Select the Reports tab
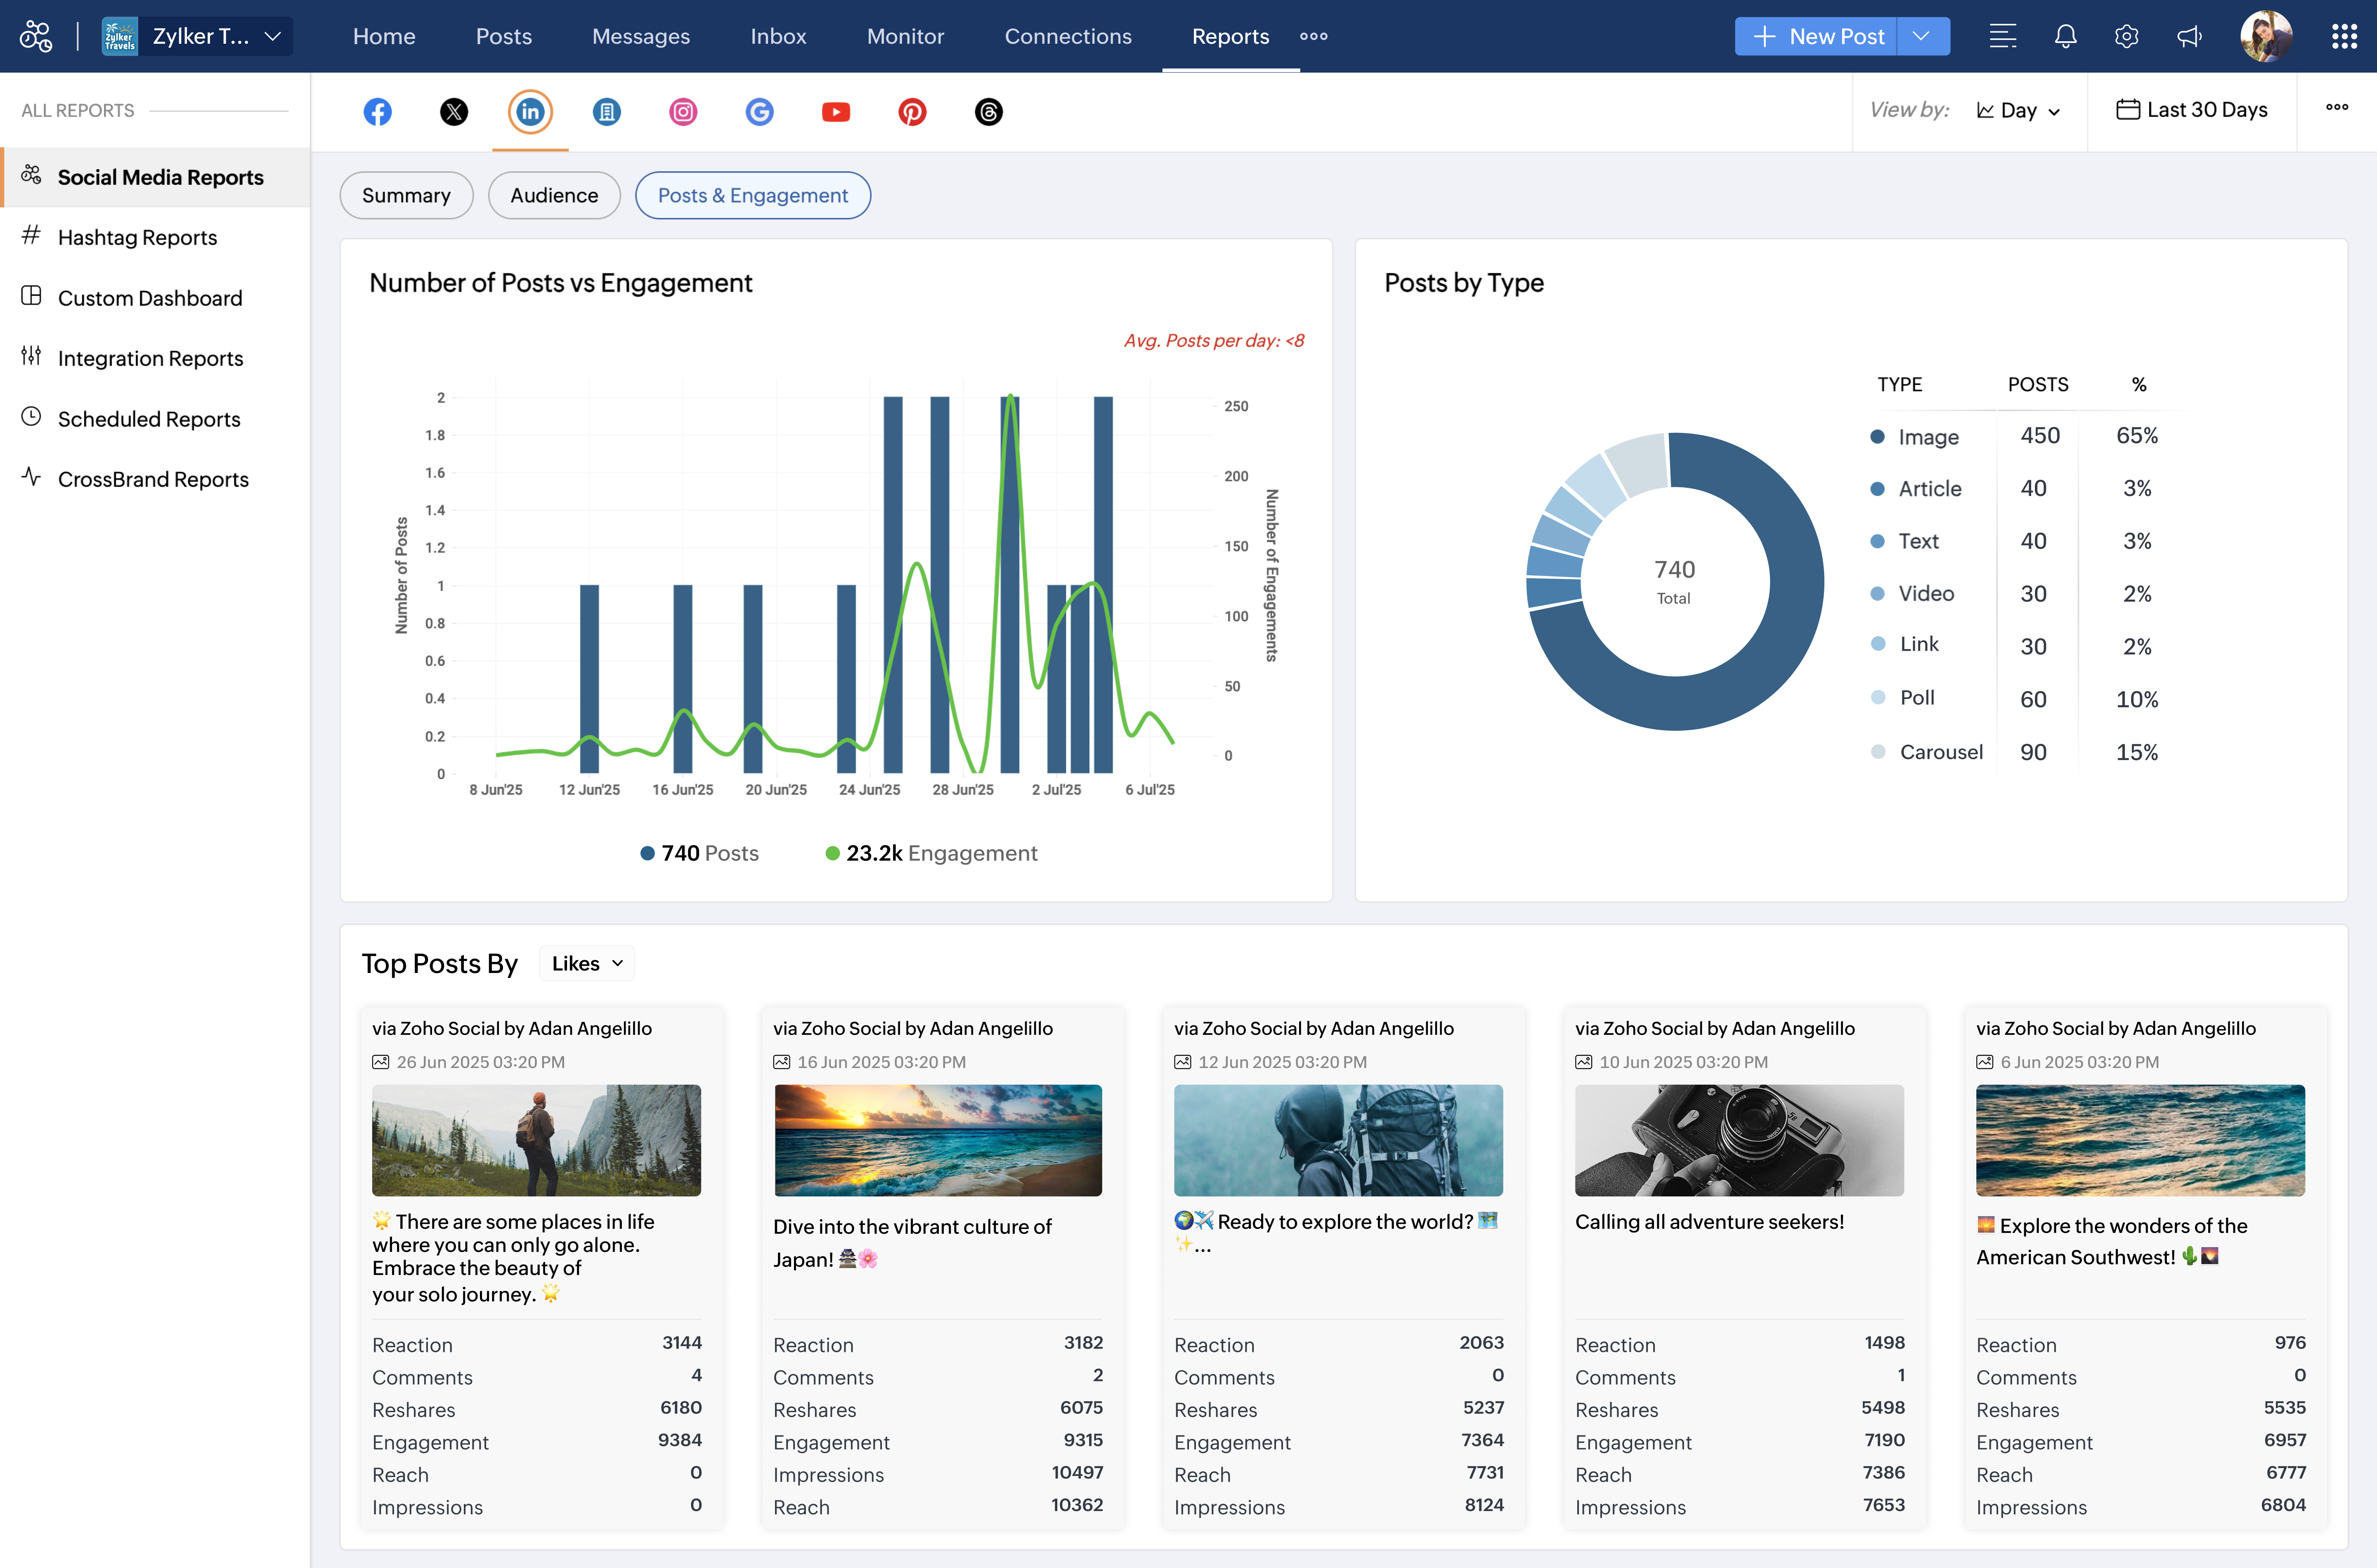The width and height of the screenshot is (2377, 1568). [1230, 37]
